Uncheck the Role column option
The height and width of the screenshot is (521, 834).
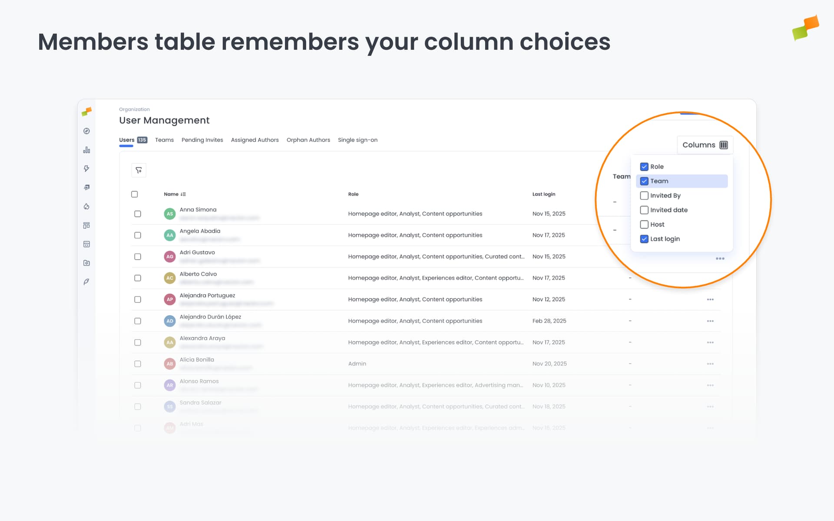[x=644, y=166]
